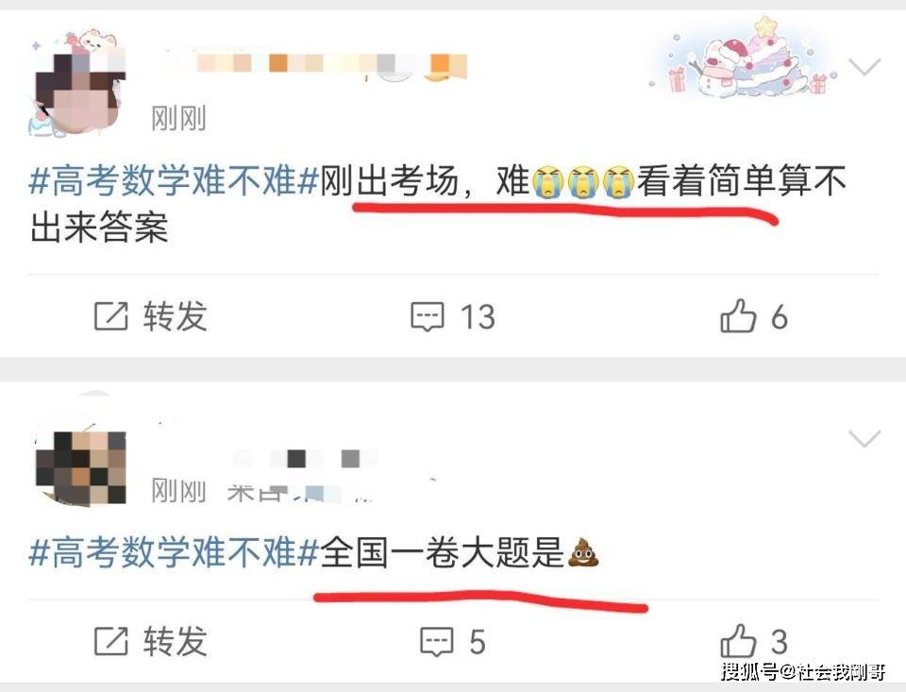The height and width of the screenshot is (692, 906).
Task: Expand the second post's chevron menu
Action: (864, 439)
